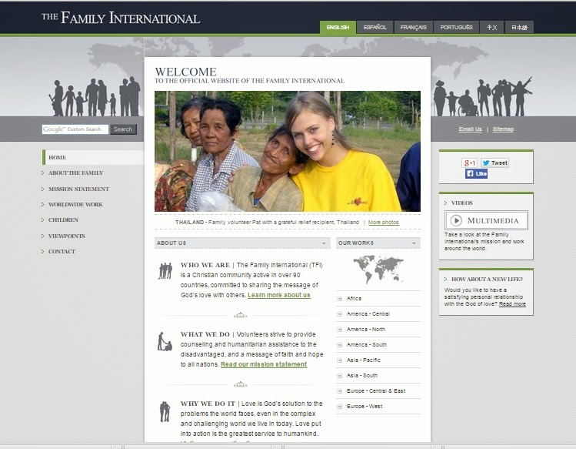Switch language to Chinese tab
Screen dimensions: 576x449
(x=492, y=27)
